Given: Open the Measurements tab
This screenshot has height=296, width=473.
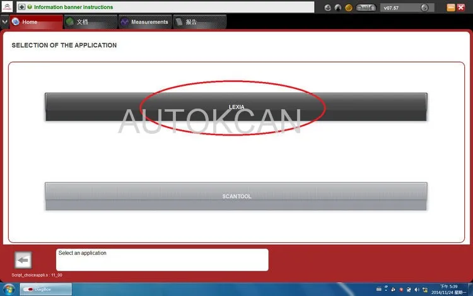Looking at the screenshot, I should pos(145,21).
